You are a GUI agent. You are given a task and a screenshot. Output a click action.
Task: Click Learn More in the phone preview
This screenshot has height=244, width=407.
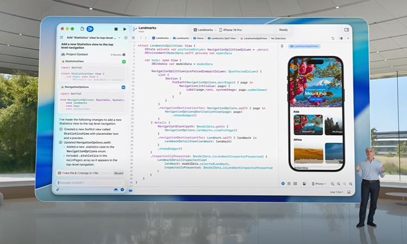pyautogui.click(x=316, y=100)
